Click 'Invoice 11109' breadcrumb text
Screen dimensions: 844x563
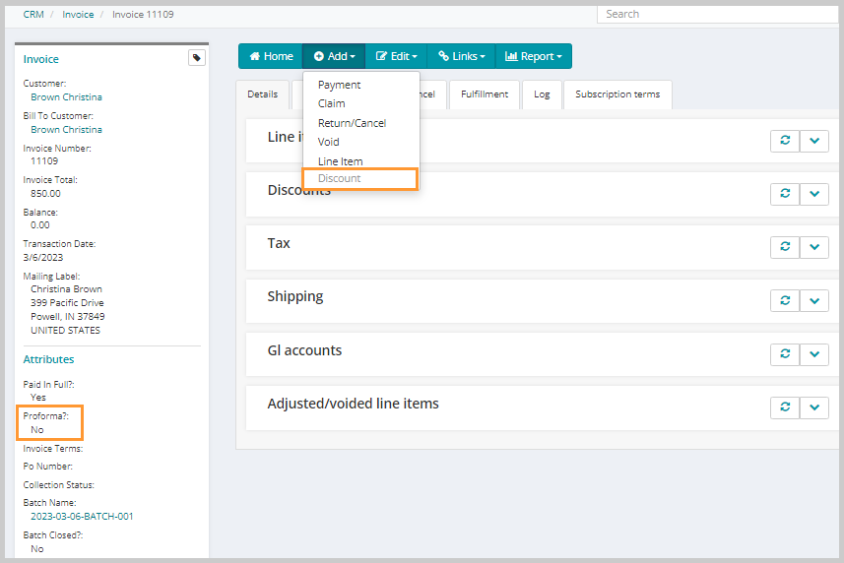143,15
